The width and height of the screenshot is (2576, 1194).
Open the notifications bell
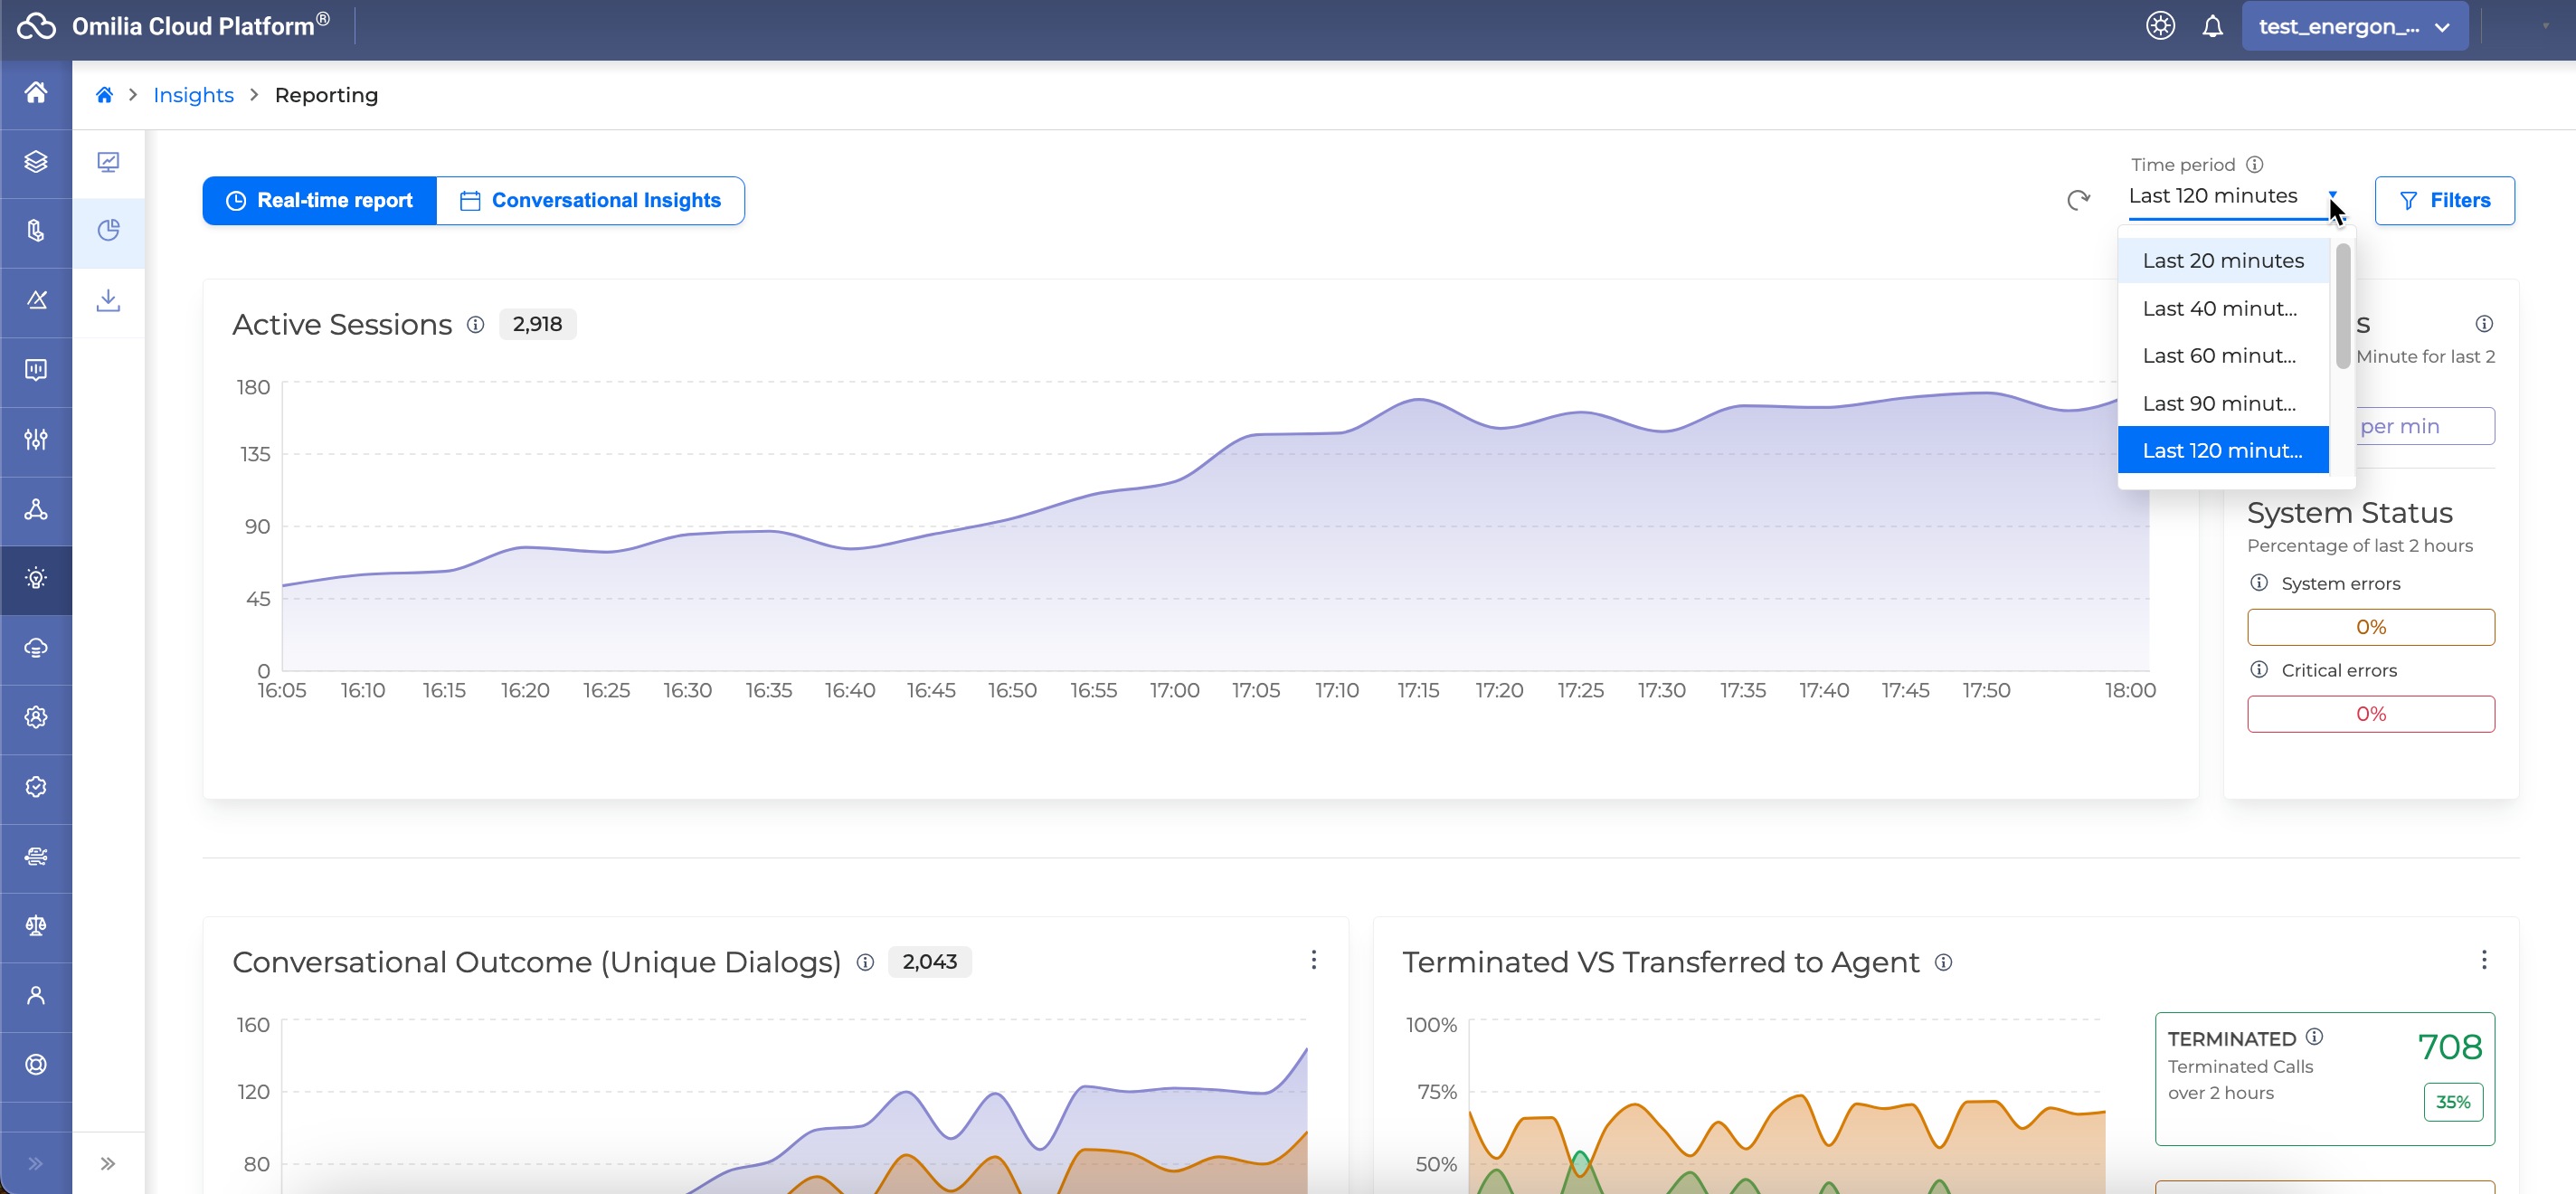tap(2212, 27)
